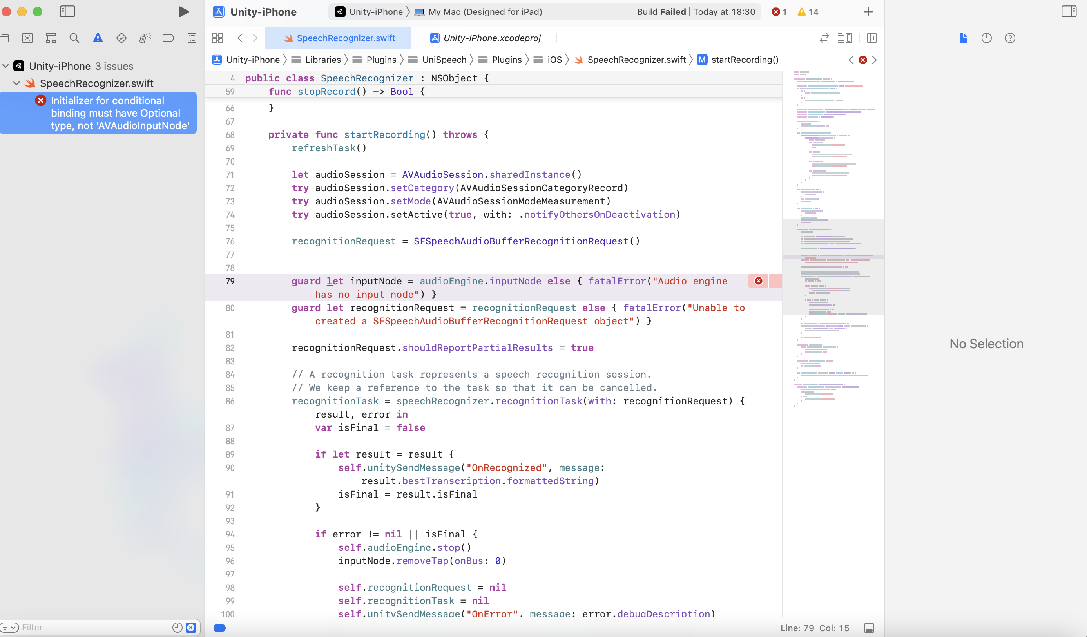Select the Initializer for conditional binding error
1087x637 pixels.
pyautogui.click(x=98, y=113)
